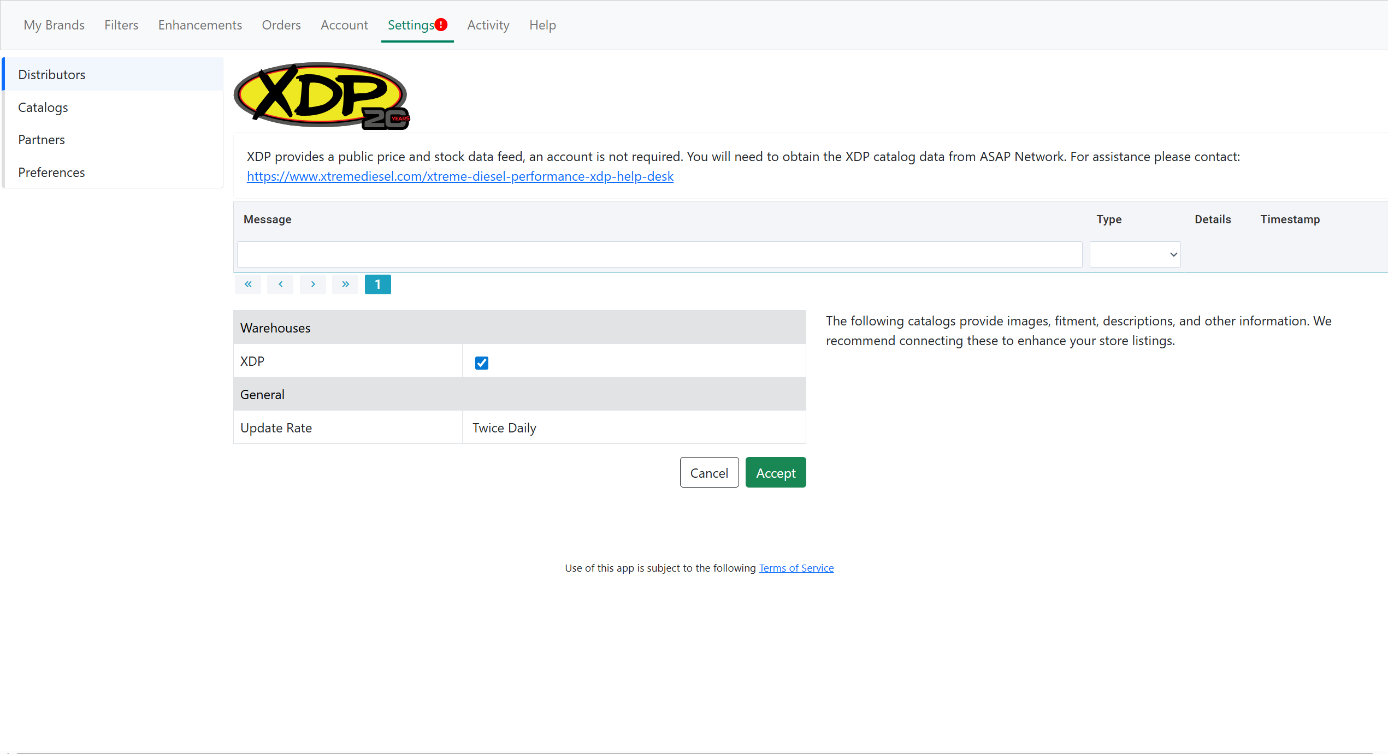This screenshot has width=1388, height=754.
Task: Switch to the My Brands tab
Action: pyautogui.click(x=54, y=25)
